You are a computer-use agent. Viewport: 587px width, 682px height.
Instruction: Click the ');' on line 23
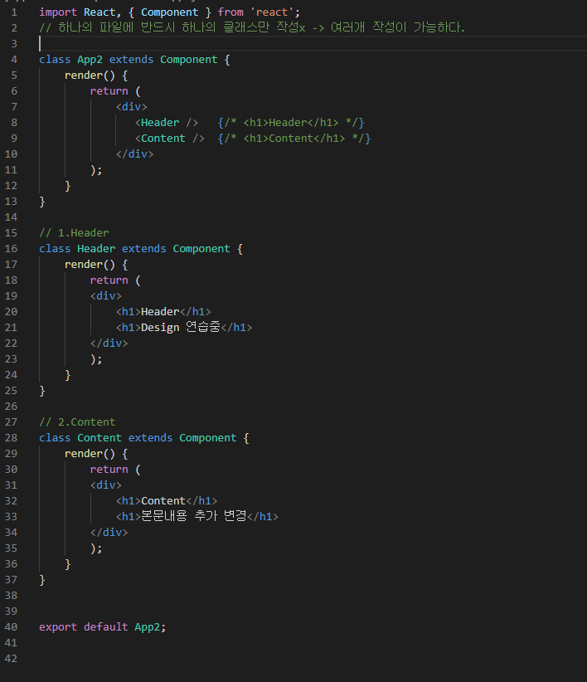tap(96, 359)
